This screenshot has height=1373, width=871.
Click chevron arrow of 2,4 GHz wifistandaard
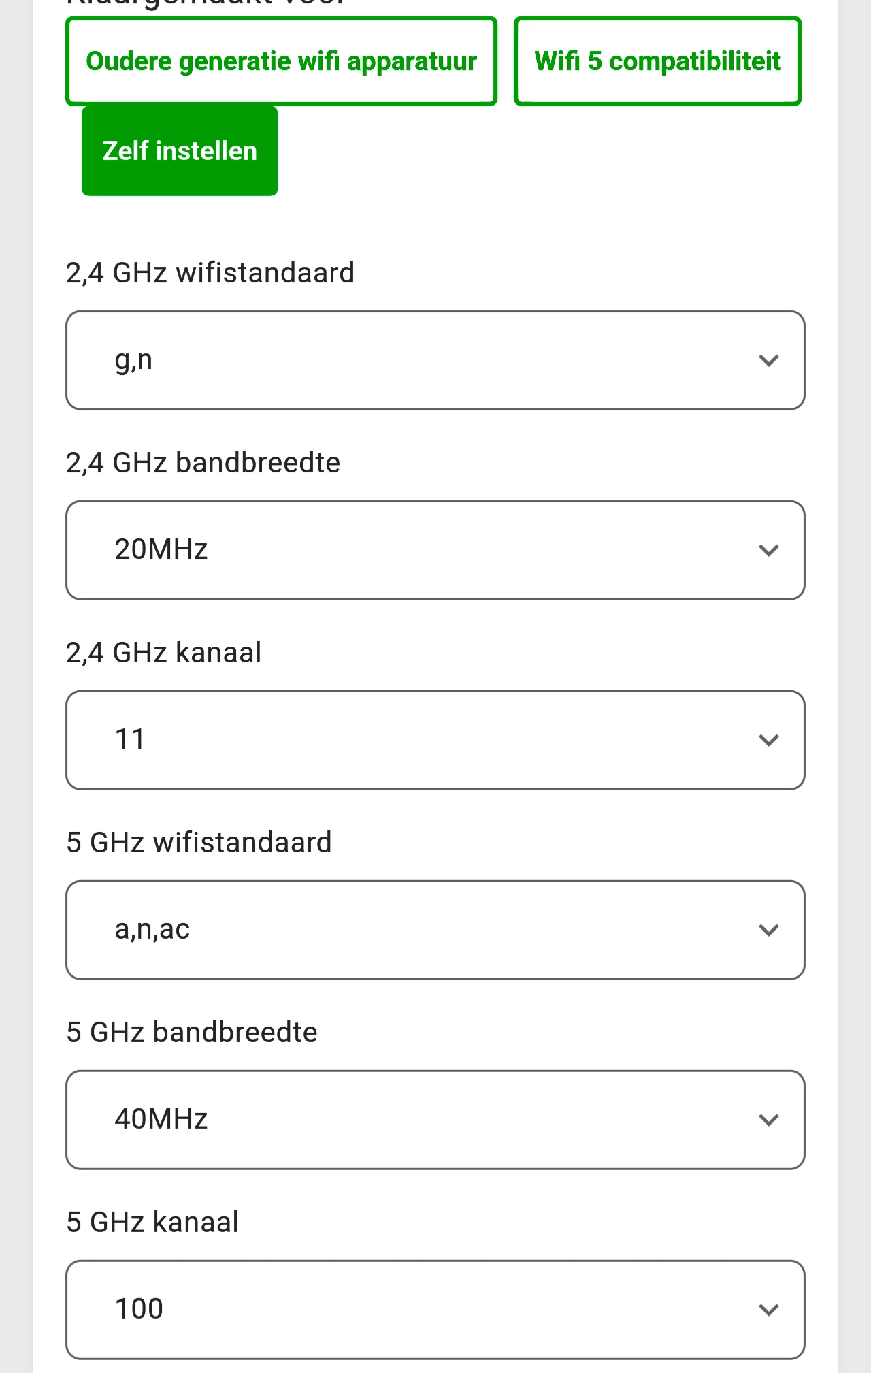click(768, 361)
